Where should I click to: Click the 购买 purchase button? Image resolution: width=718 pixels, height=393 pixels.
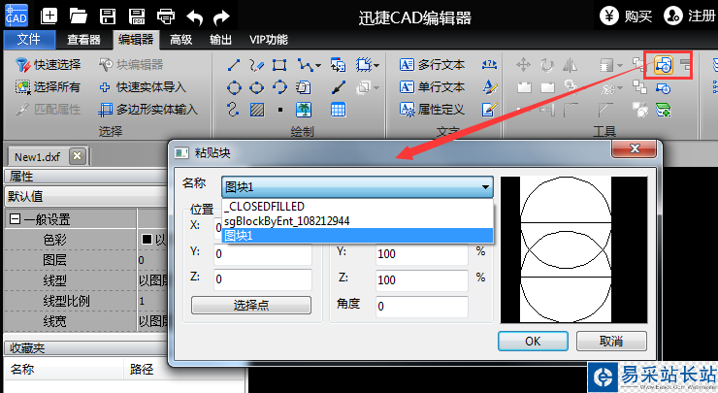pyautogui.click(x=626, y=16)
